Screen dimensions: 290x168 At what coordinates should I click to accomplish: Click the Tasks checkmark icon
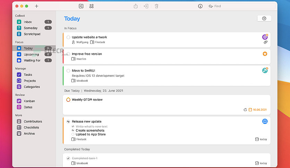click(19, 75)
